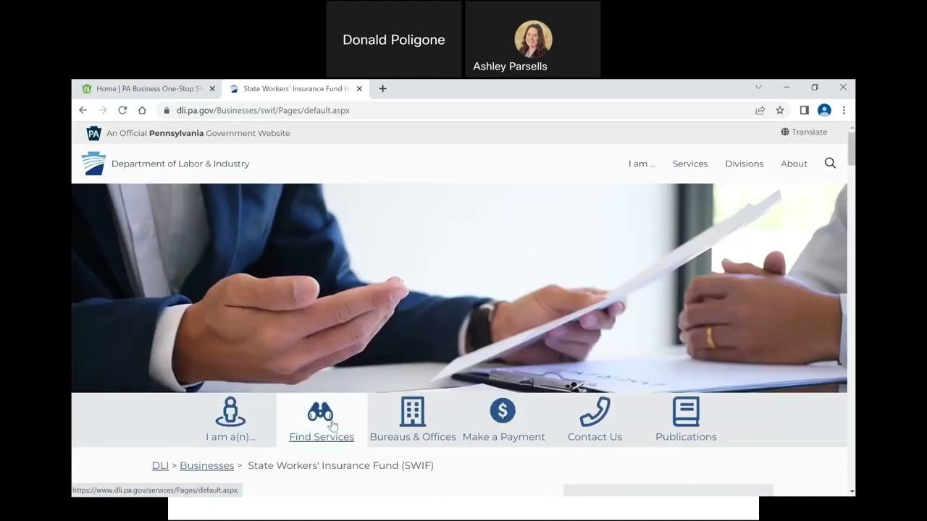Click the Department of Labor & Industry logo

pyautogui.click(x=93, y=164)
